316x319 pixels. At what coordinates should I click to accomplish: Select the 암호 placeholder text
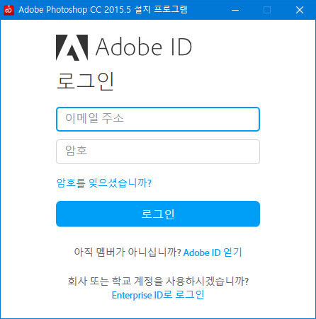pyautogui.click(x=76, y=151)
